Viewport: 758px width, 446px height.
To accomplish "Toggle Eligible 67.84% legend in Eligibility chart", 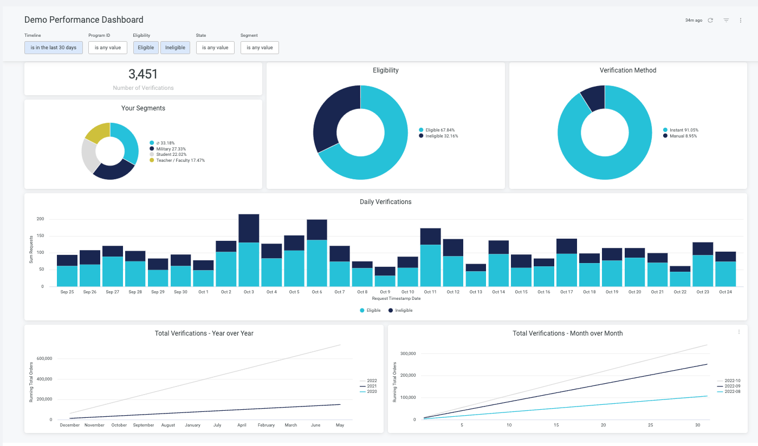I will (x=437, y=130).
